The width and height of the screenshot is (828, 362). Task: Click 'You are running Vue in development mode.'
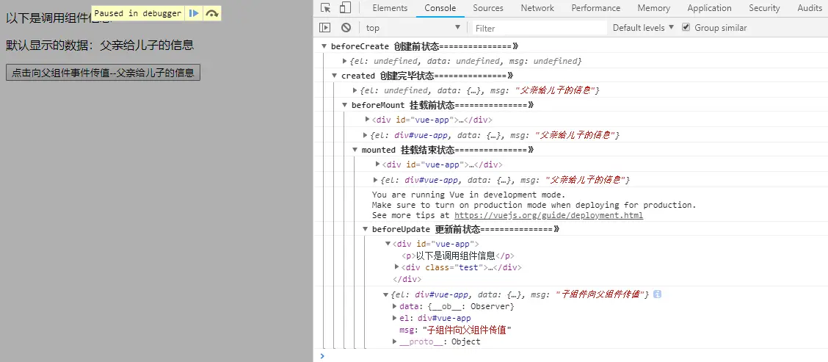(468, 195)
